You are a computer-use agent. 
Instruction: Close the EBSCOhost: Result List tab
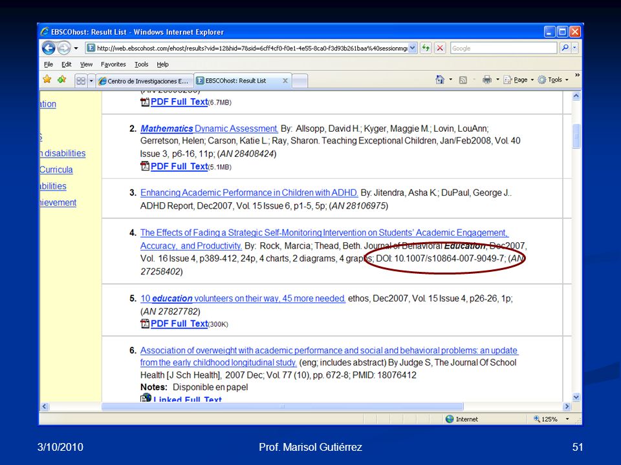coord(285,80)
